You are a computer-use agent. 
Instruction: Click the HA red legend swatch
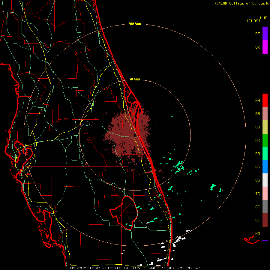(x=265, y=100)
